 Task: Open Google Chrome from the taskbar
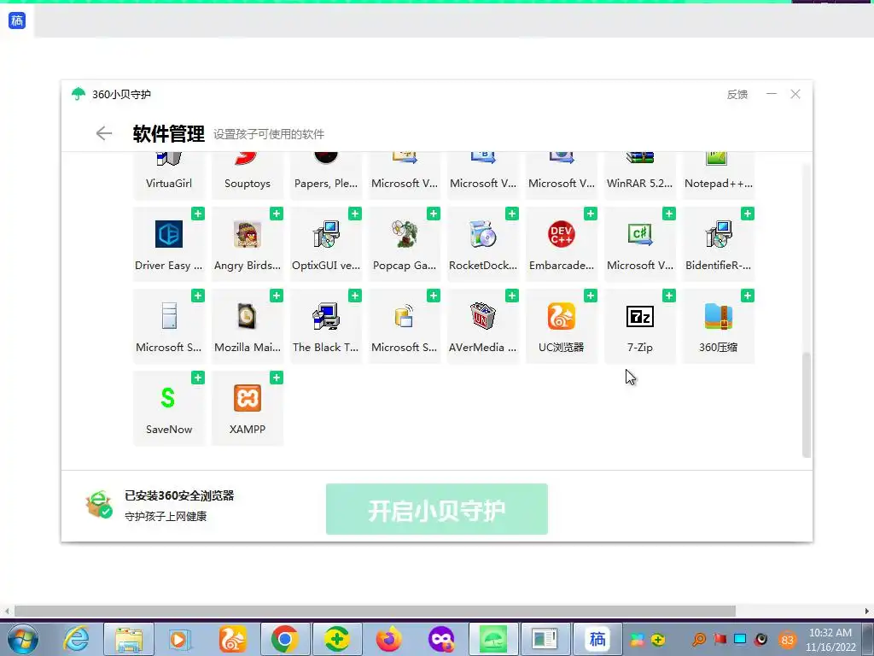(x=285, y=639)
